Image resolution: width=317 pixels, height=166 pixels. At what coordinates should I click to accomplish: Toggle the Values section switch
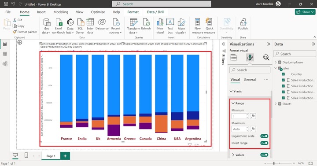coord(264,155)
